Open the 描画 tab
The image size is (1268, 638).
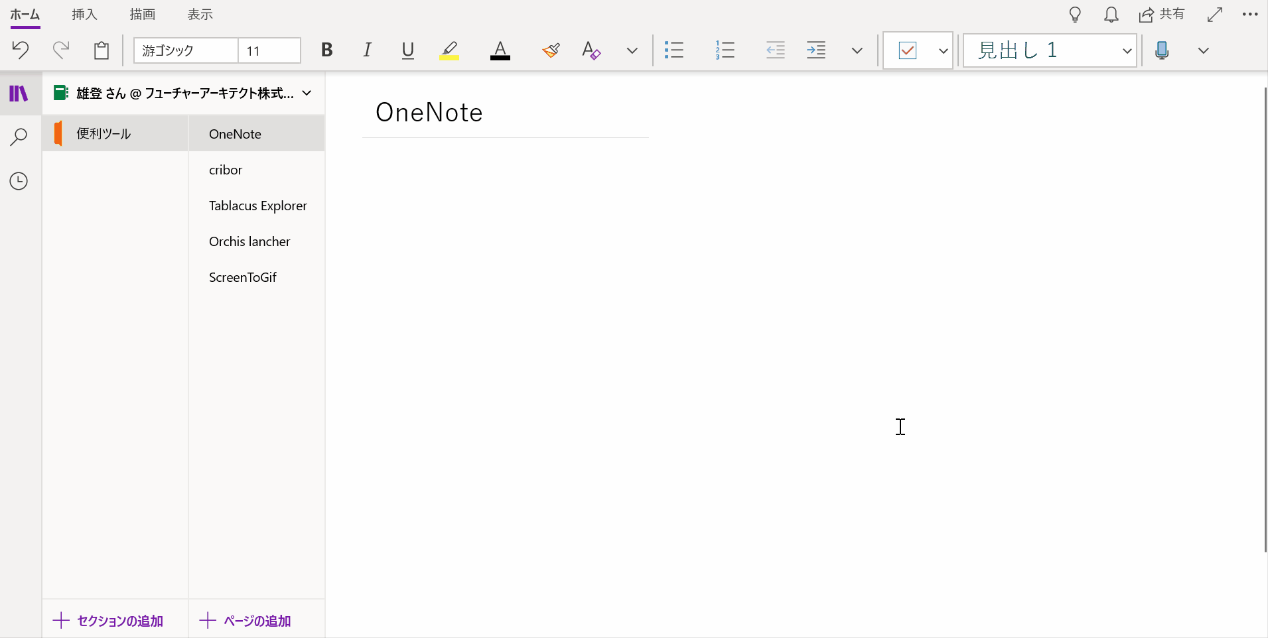(142, 15)
